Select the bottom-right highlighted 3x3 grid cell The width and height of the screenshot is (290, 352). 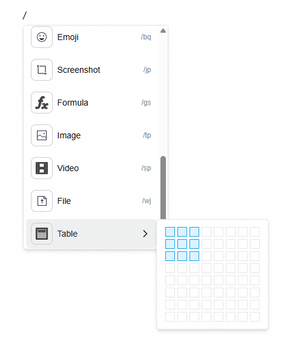coord(194,256)
